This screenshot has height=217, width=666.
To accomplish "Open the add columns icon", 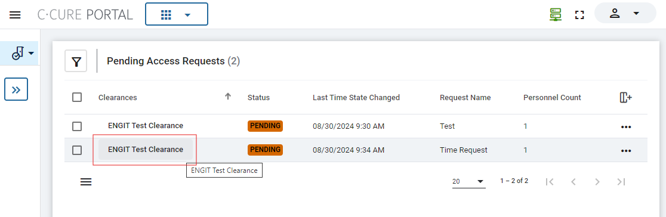I will [x=625, y=97].
